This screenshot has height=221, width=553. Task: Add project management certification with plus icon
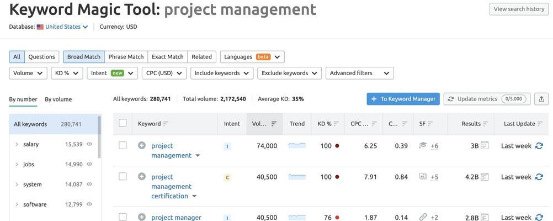click(x=142, y=176)
